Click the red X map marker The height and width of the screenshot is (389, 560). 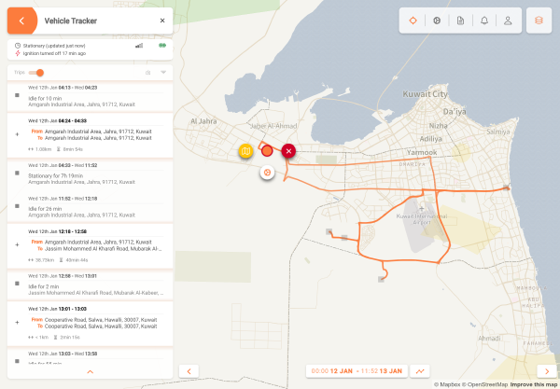(288, 151)
